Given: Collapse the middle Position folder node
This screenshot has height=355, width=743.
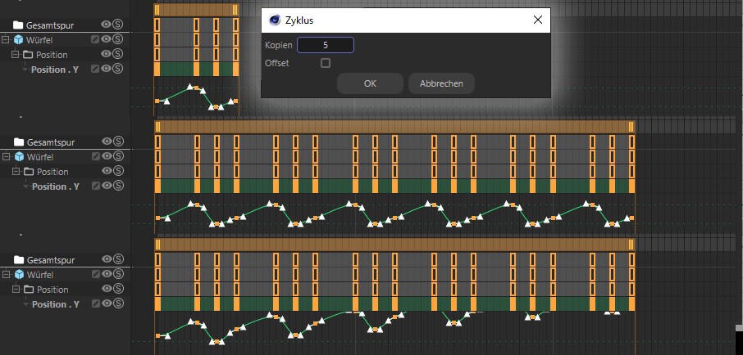Looking at the screenshot, I should coord(15,171).
